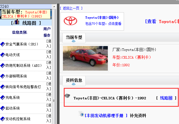Image resolution: width=179 pixels, height=124 pixels.
Task: Select the 安全气囊系统（SRS） row text
Action: coord(22,44)
